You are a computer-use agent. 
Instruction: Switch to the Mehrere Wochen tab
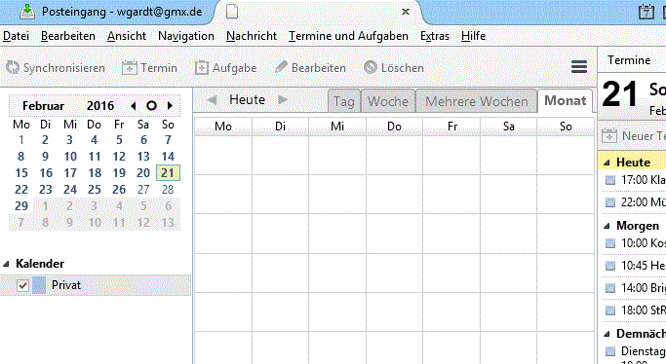tap(477, 101)
